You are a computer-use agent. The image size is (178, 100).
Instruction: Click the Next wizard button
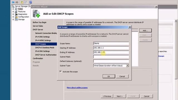click(120, 96)
